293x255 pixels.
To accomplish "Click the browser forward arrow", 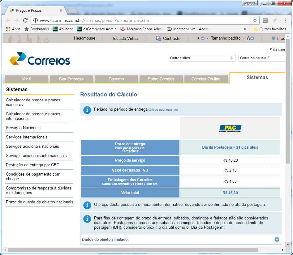I will pyautogui.click(x=17, y=20).
